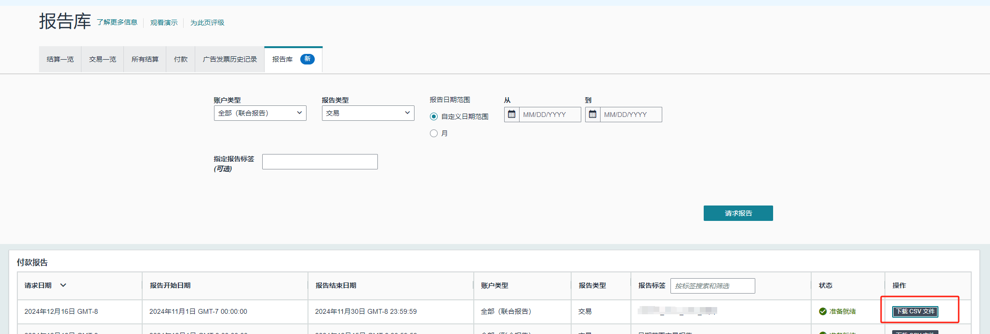Click the 指定报告标签 text field
The height and width of the screenshot is (334, 990).
[x=320, y=162]
